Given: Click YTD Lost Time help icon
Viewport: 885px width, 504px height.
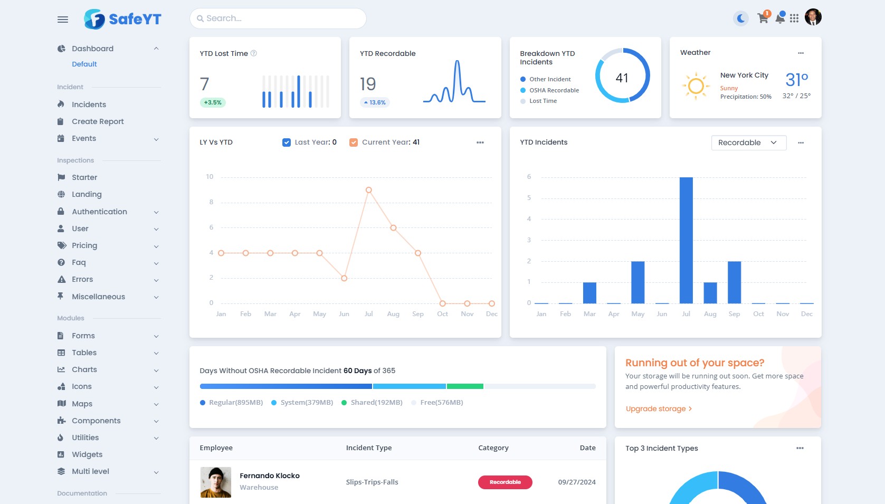Looking at the screenshot, I should click(x=254, y=53).
